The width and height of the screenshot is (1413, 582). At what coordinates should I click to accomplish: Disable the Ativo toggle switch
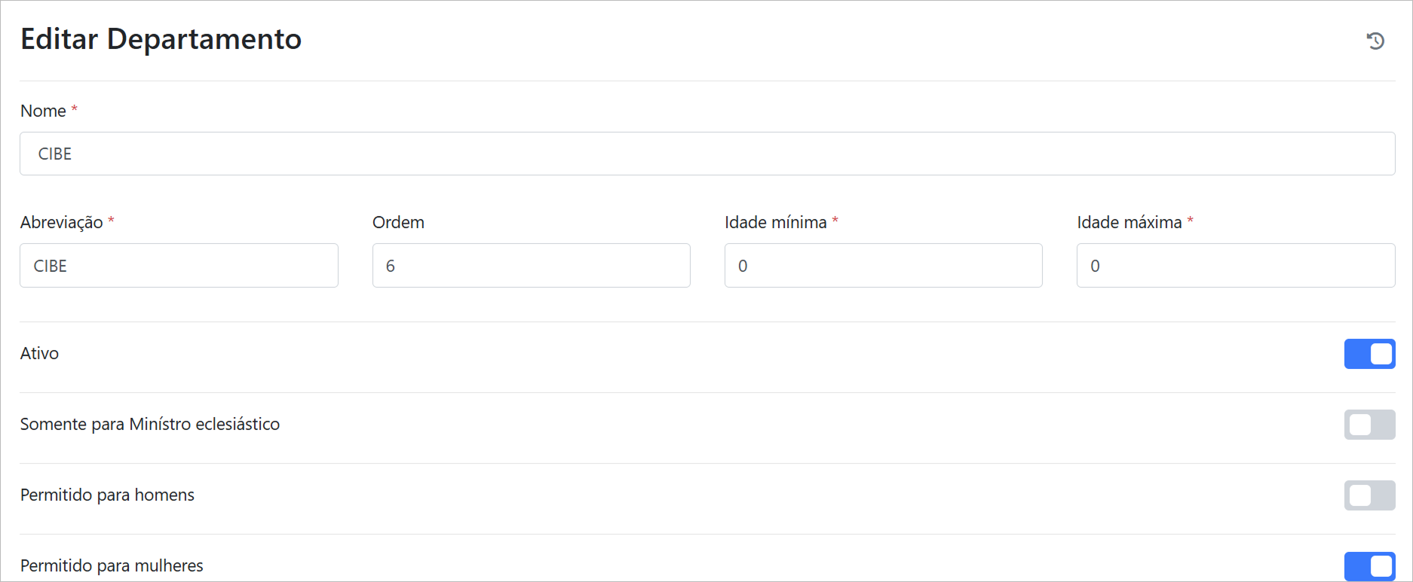click(1369, 354)
